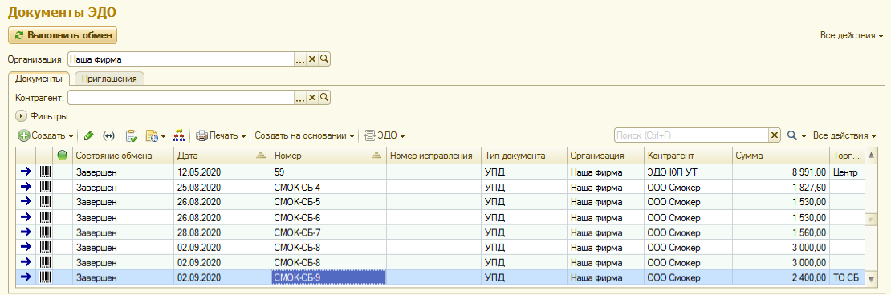The height and width of the screenshot is (295, 891).
Task: Click the green pencil edit icon
Action: (88, 136)
